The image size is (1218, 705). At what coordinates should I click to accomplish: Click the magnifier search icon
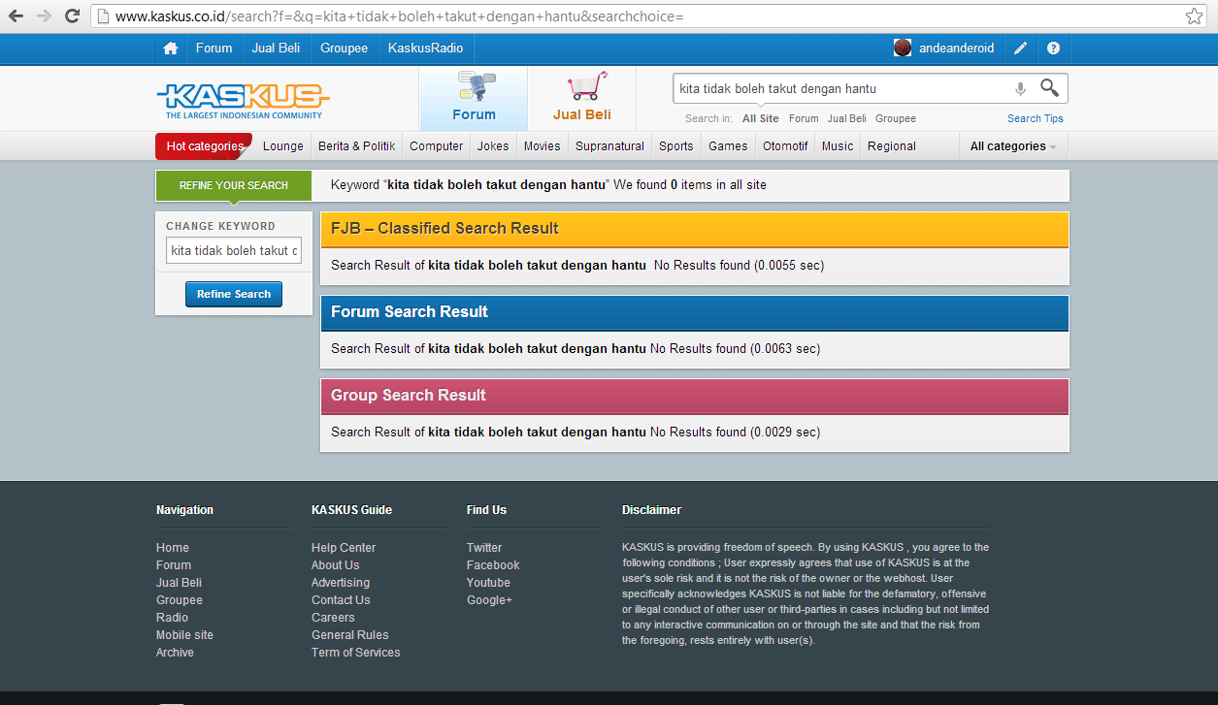tap(1049, 88)
